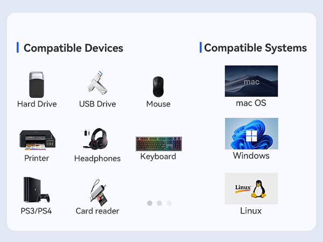Select the Card reader icon
Screen dimensions: 323x242
tap(99, 193)
